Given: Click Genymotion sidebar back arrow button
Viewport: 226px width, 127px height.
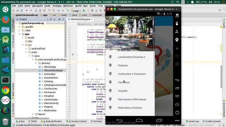Looking at the screenshot, I should (x=177, y=80).
